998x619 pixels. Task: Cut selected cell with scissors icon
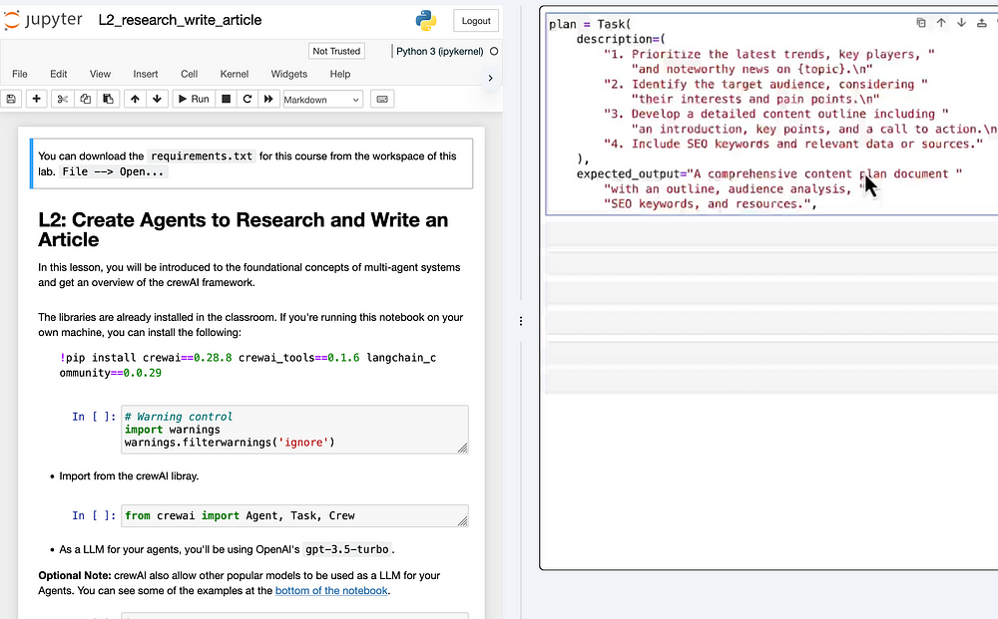pos(62,99)
